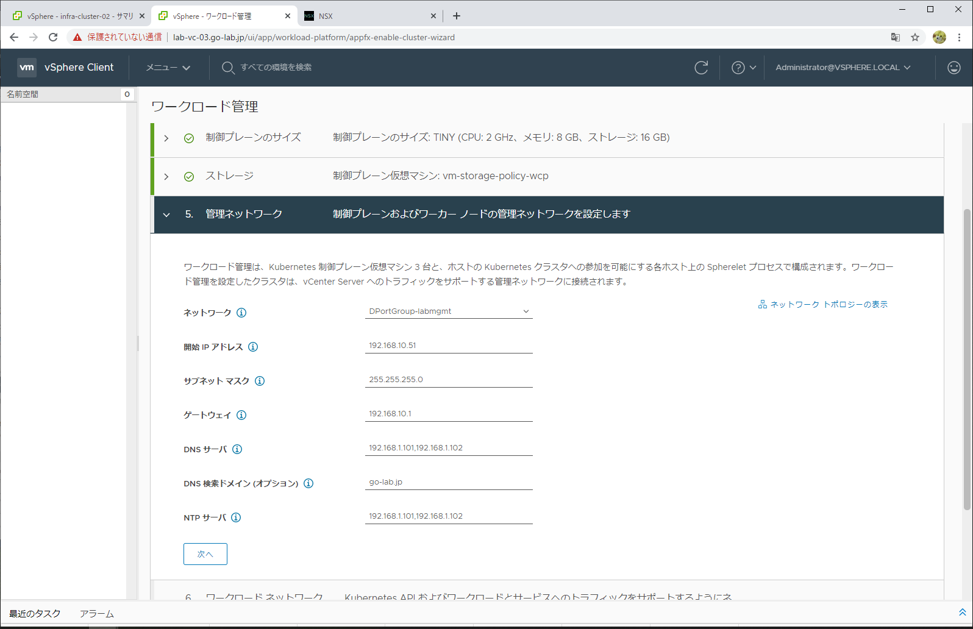This screenshot has width=973, height=629.
Task: Click the browser back arrow
Action: [14, 37]
